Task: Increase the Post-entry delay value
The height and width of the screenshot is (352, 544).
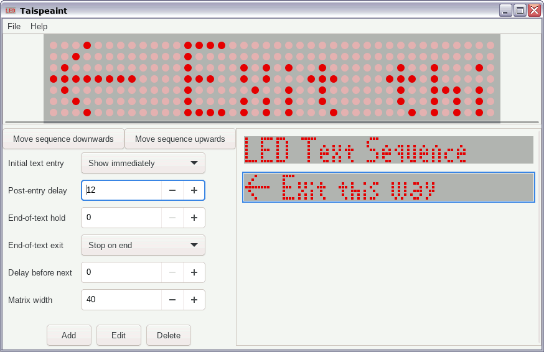Action: point(194,190)
